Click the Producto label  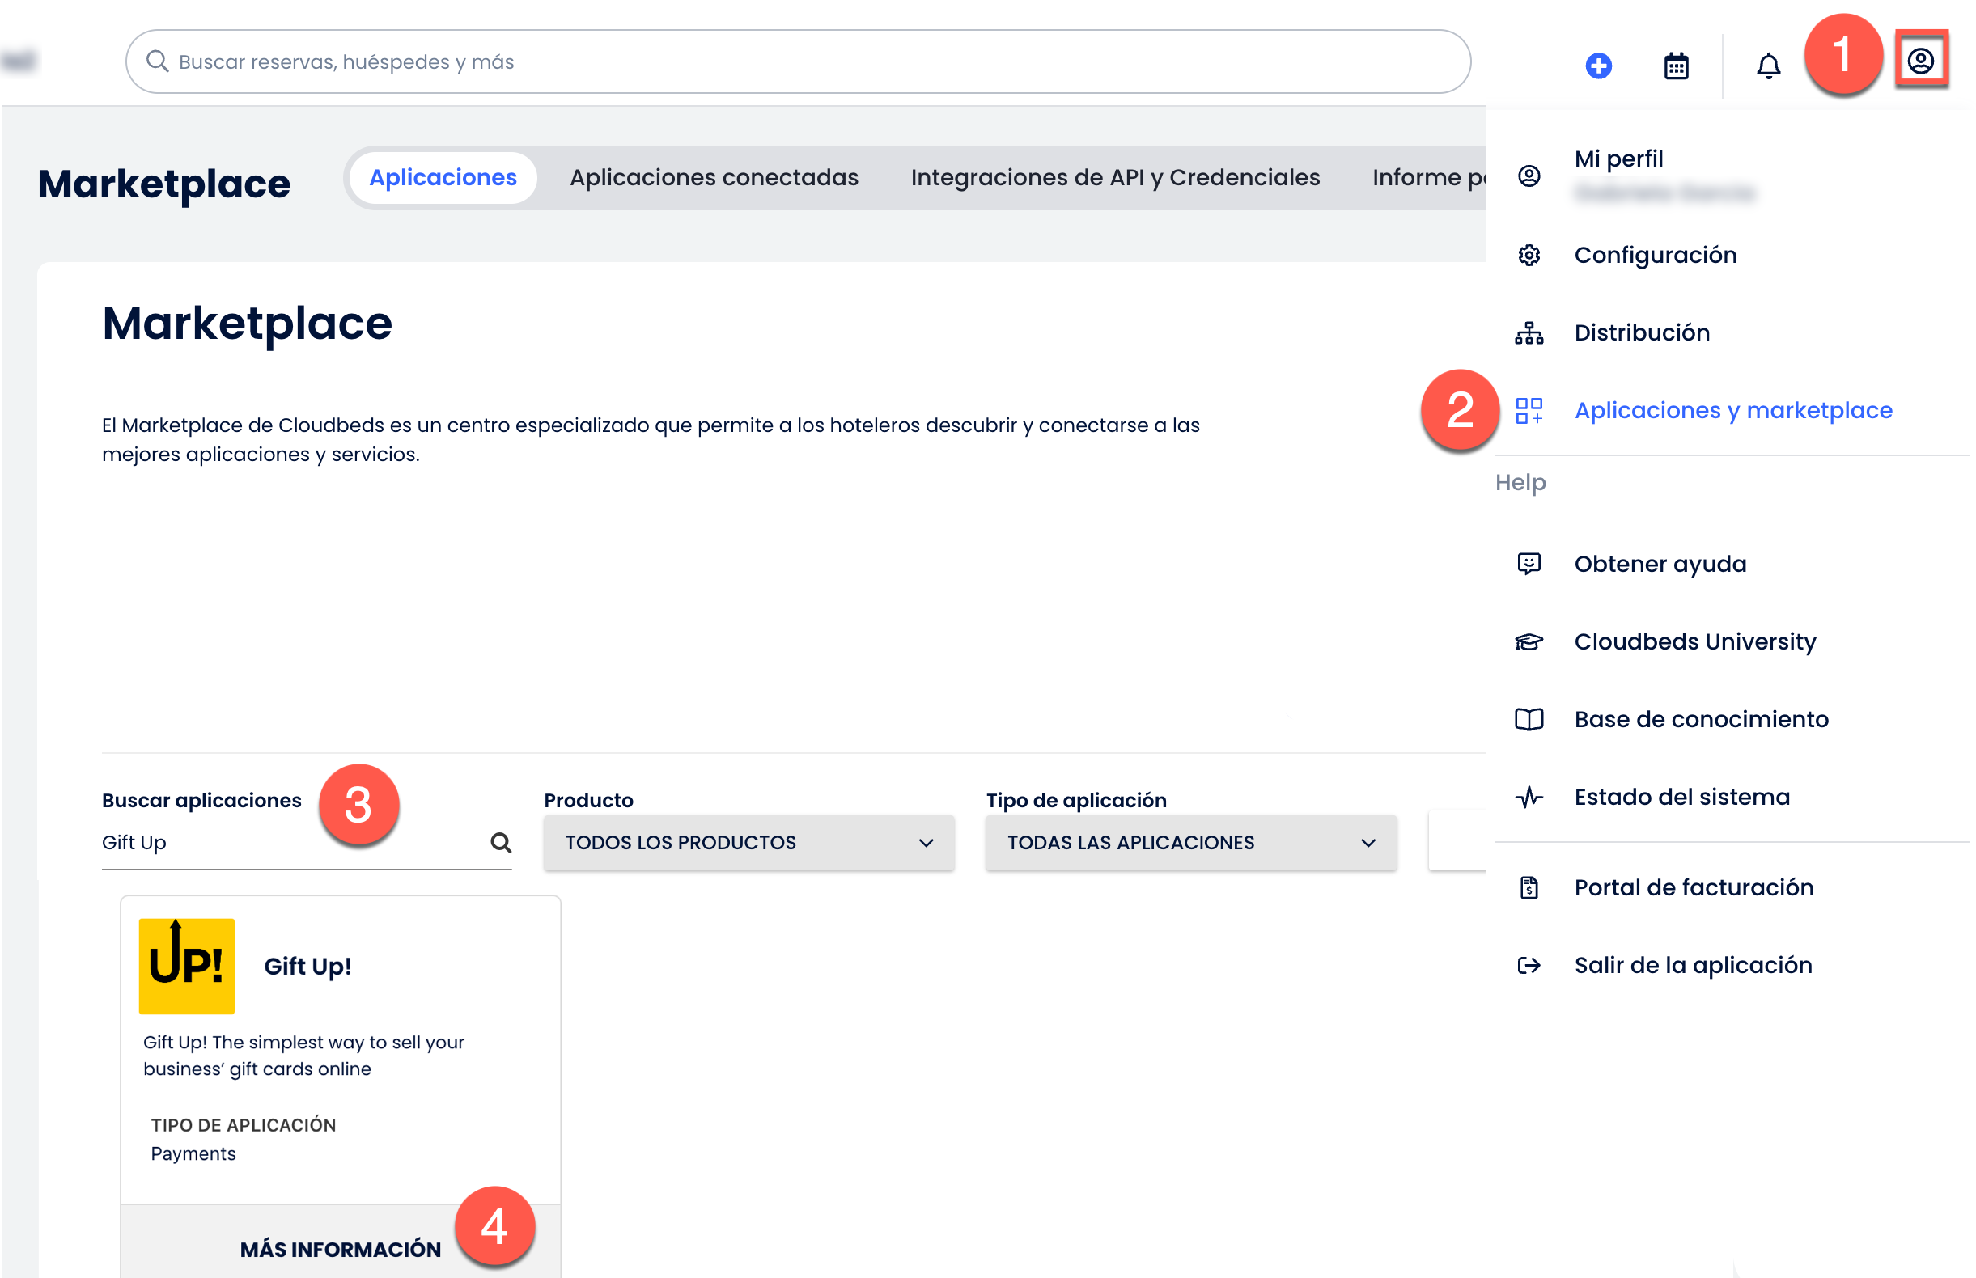click(587, 800)
